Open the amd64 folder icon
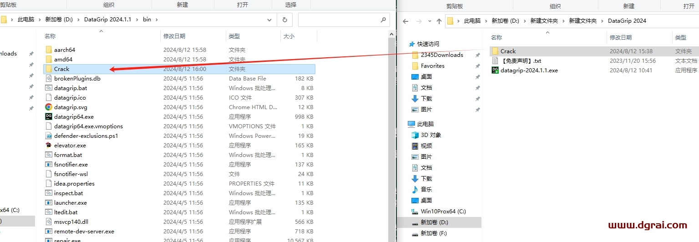The width and height of the screenshot is (699, 242). [x=49, y=59]
